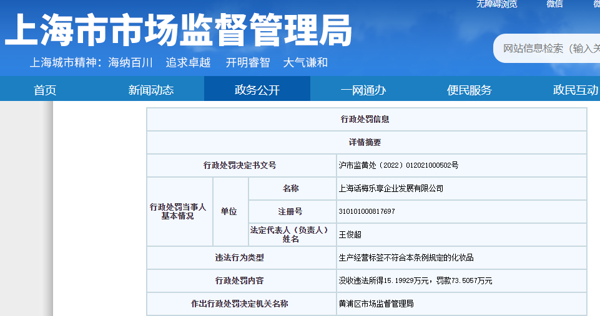Select registration number 310101000817697
Screen dimensions: 600x316
point(366,211)
